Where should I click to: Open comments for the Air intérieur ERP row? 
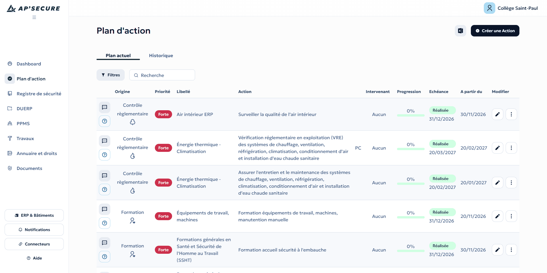[105, 107]
